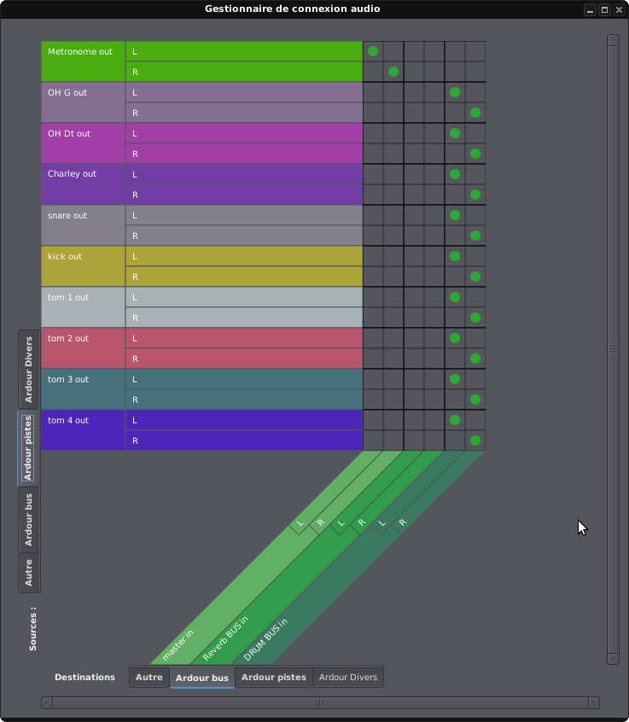Image resolution: width=629 pixels, height=722 pixels.
Task: Disconnect kick out R from DRUM BUS R
Action: click(475, 277)
